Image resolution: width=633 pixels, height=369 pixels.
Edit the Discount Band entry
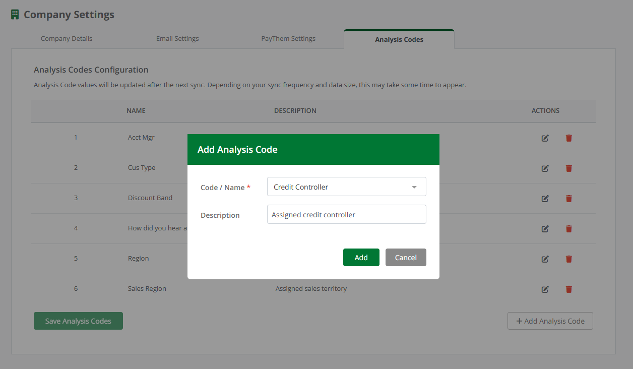545,199
